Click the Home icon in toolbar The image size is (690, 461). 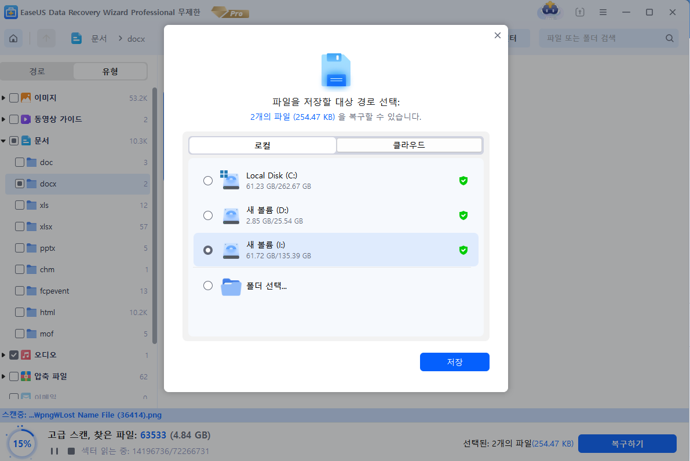click(x=13, y=39)
